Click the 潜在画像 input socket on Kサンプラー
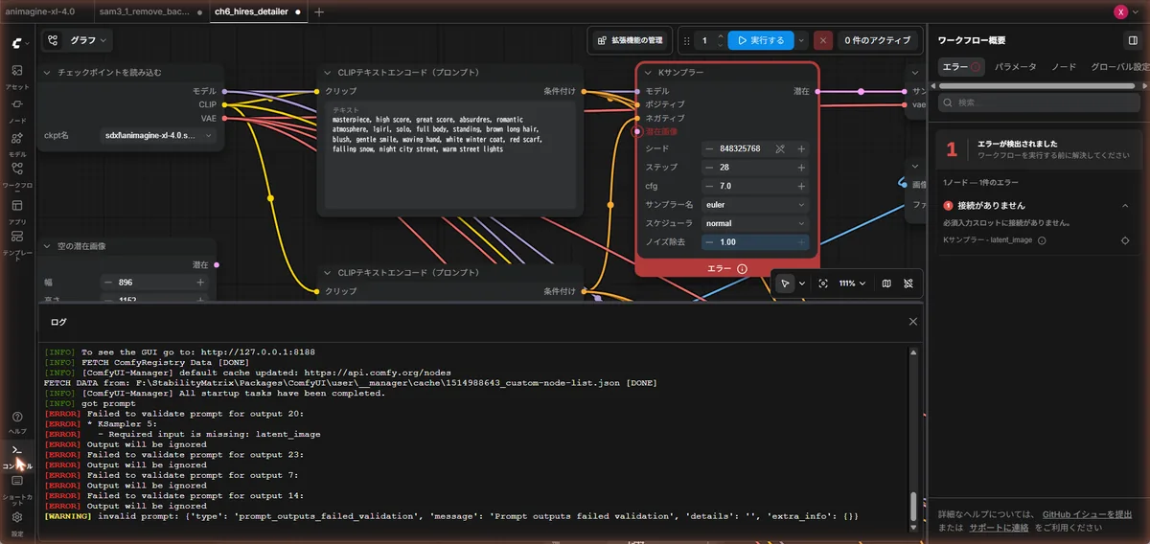This screenshot has height=544, width=1150. 637,131
